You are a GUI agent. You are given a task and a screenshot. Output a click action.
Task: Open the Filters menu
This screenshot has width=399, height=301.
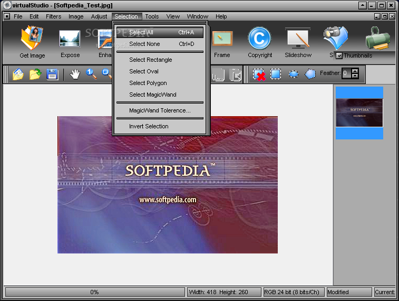tap(53, 16)
